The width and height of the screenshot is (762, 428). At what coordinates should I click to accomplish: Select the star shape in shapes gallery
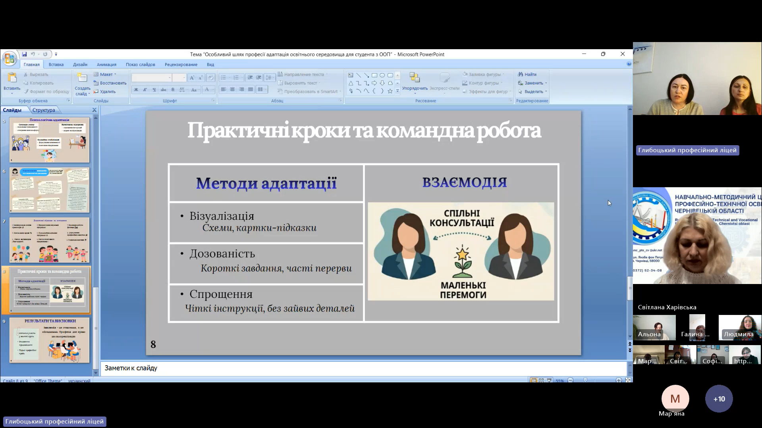point(390,91)
